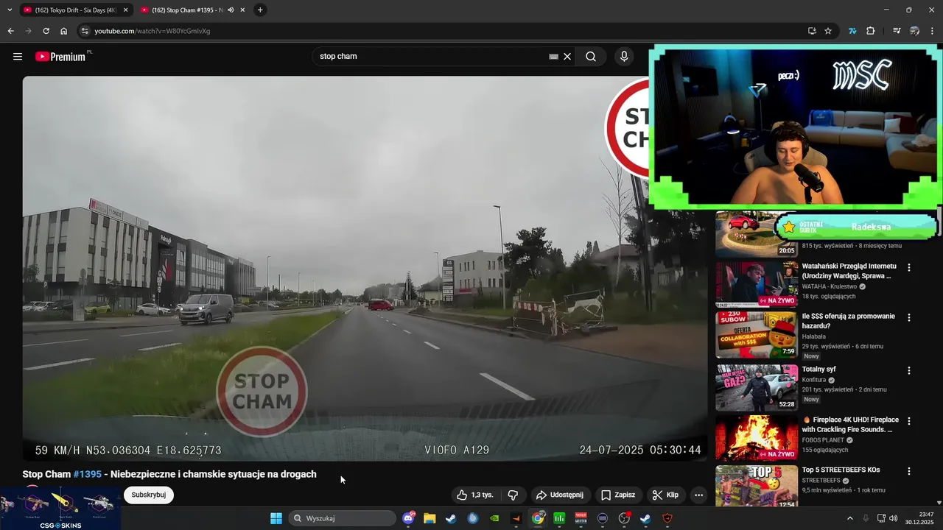Viewport: 943px width, 530px height.
Task: Open the Extensions puzzle icon
Action: click(x=871, y=31)
